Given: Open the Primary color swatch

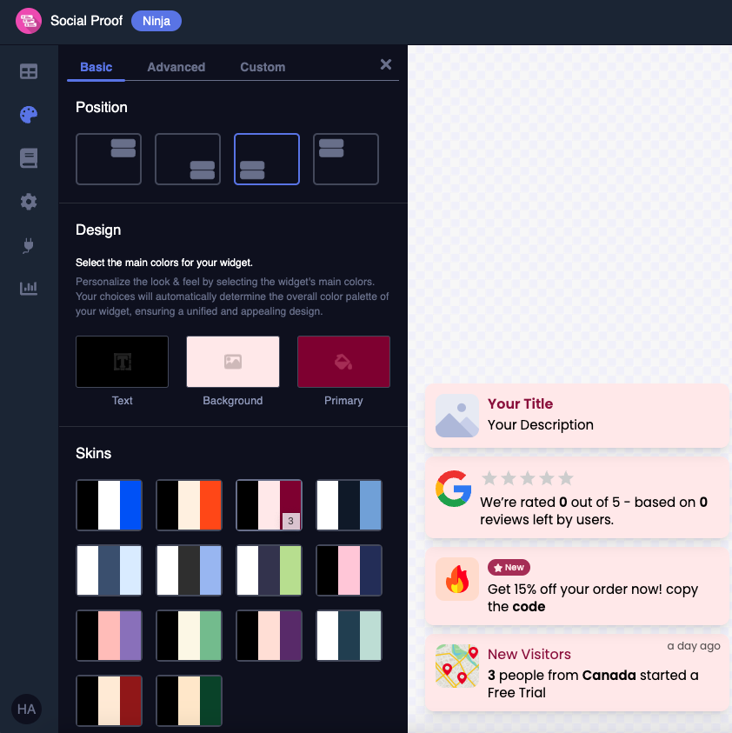Looking at the screenshot, I should [343, 361].
